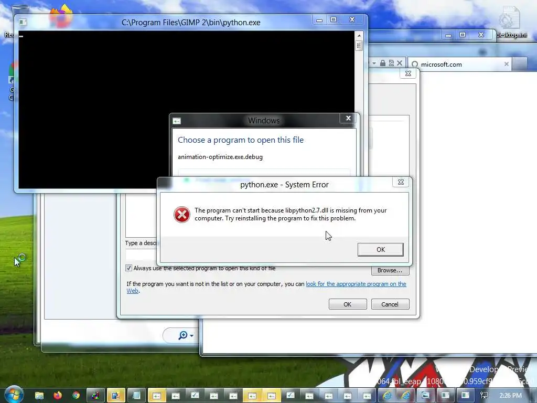Select the microsoft.com browser tab
Image resolution: width=537 pixels, height=403 pixels.
[459, 65]
